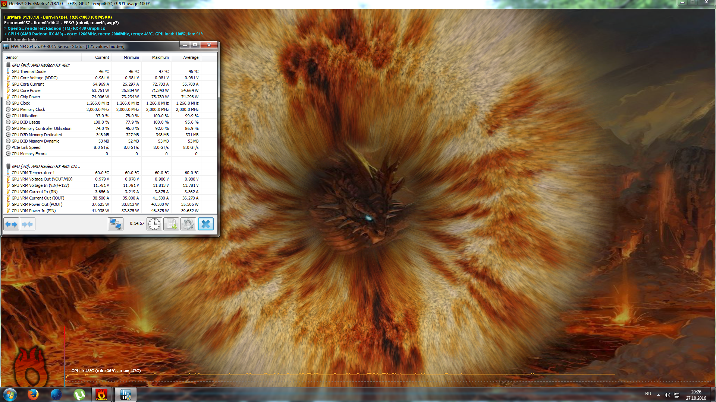Image resolution: width=716 pixels, height=402 pixels.
Task: Start logging with the sheet-plus icon
Action: (x=171, y=224)
